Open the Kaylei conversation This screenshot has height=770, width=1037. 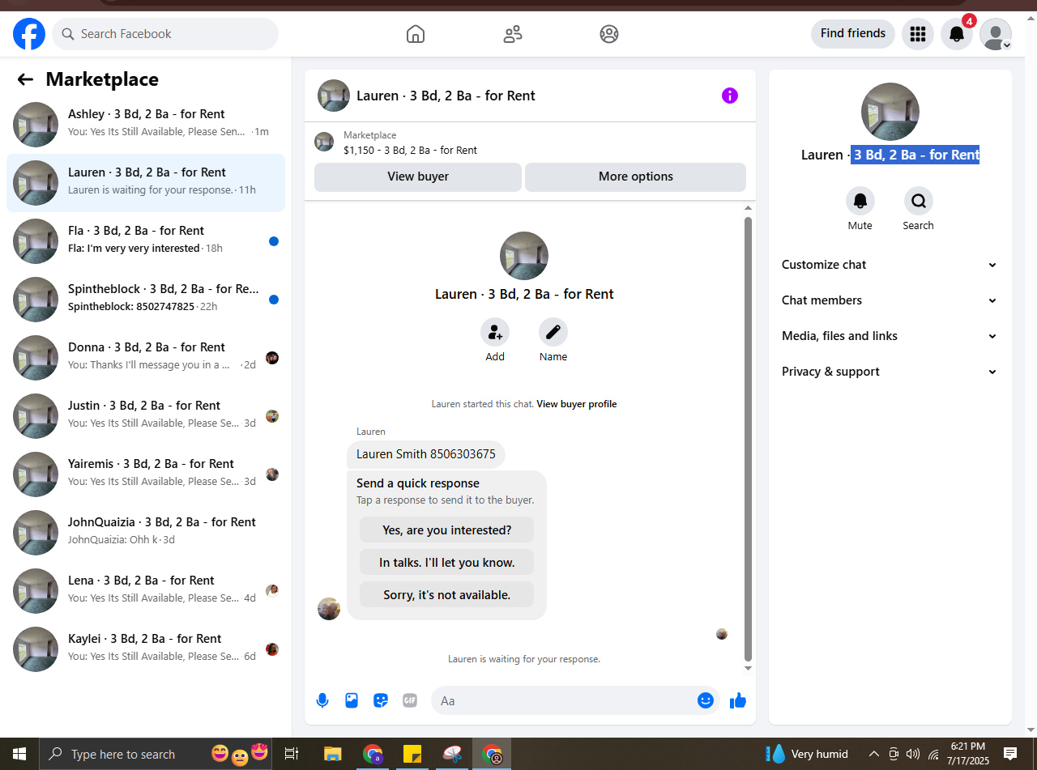146,649
